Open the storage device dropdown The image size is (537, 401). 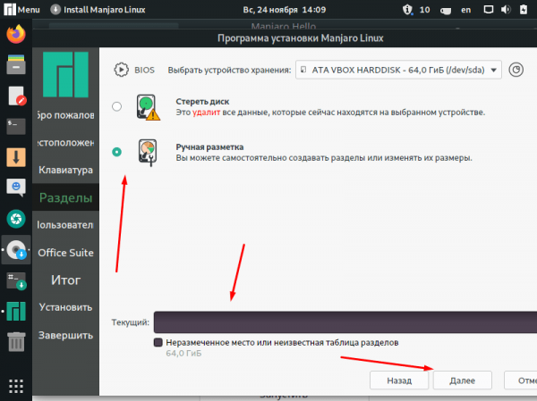click(398, 70)
